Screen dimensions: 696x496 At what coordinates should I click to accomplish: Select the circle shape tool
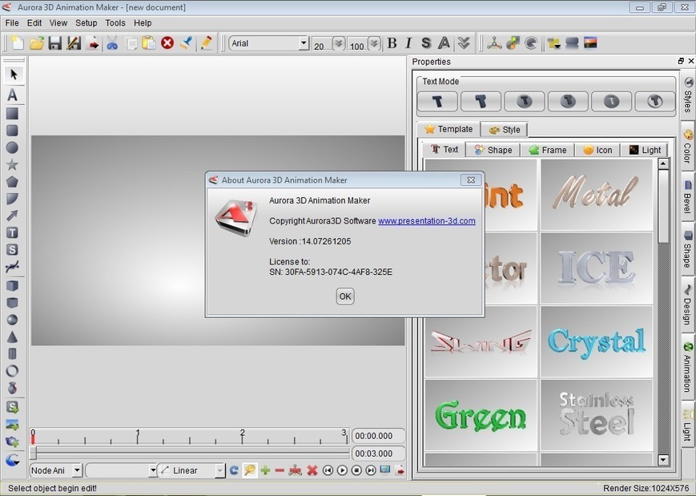click(x=12, y=147)
